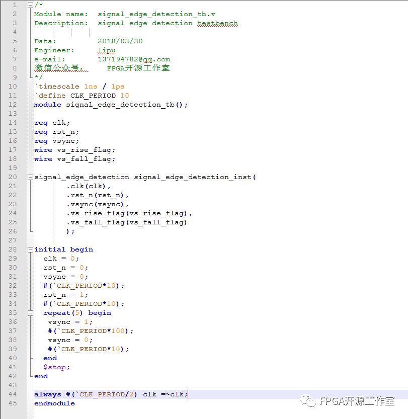This screenshot has width=408, height=419.
Task: Click the always keyword on line 44
Action: [48, 394]
